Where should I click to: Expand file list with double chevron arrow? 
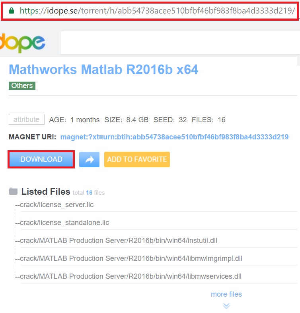coord(226,306)
